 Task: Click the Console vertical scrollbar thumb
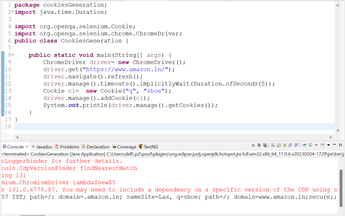click(341, 188)
